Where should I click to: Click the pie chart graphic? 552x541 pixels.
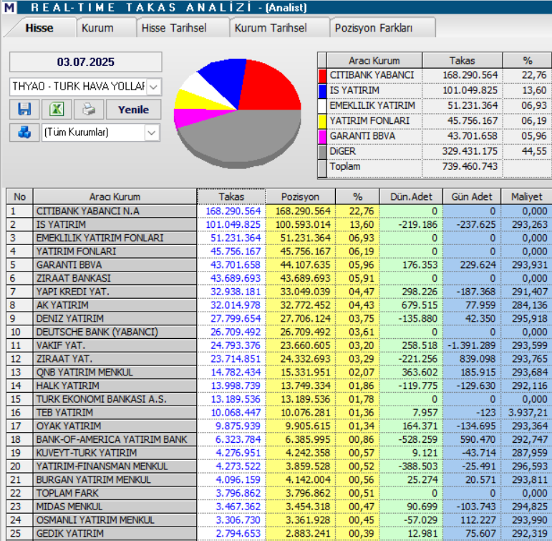click(x=238, y=112)
